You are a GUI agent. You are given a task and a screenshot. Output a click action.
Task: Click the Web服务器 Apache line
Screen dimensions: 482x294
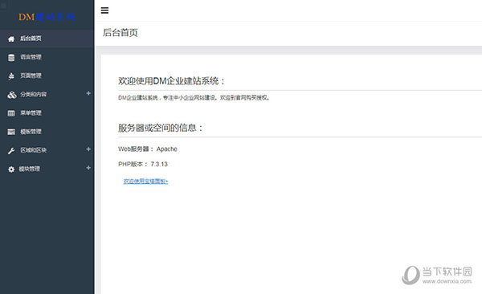tap(148, 149)
